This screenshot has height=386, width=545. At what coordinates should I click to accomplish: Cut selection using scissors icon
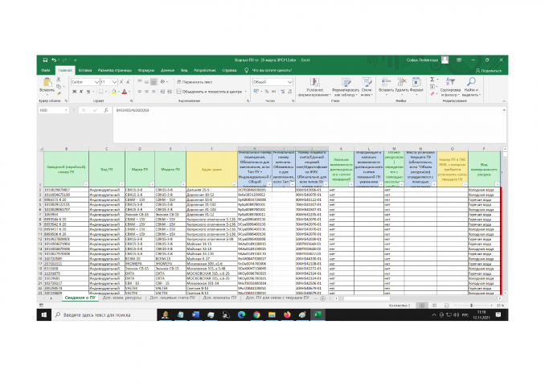coord(59,80)
